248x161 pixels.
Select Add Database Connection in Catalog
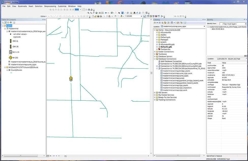[171, 61]
